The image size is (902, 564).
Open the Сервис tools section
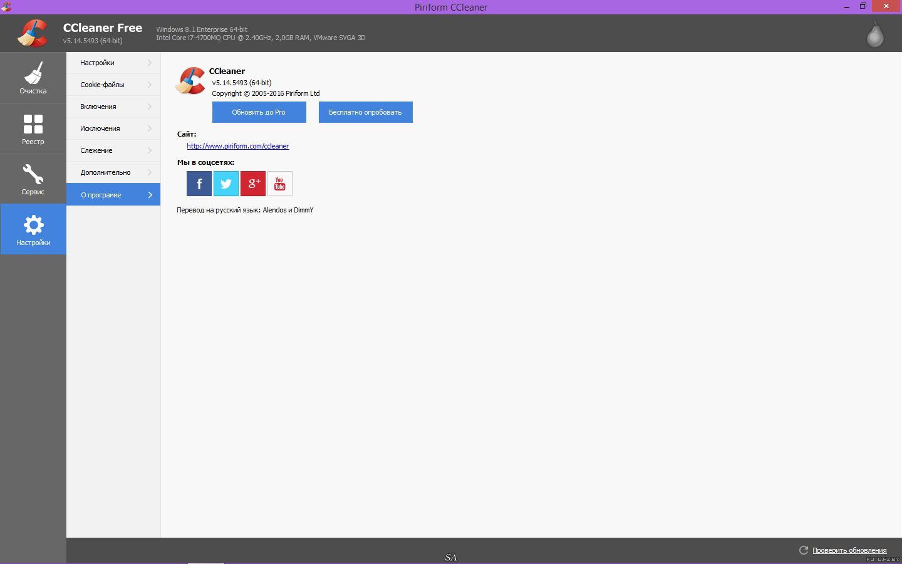[33, 179]
